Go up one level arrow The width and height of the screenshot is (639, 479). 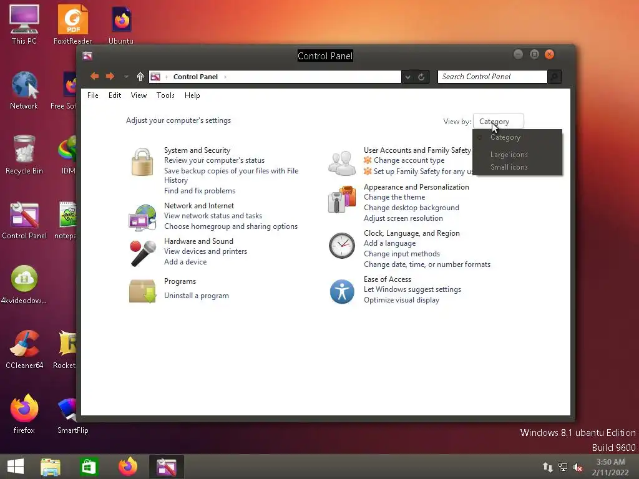coord(140,77)
